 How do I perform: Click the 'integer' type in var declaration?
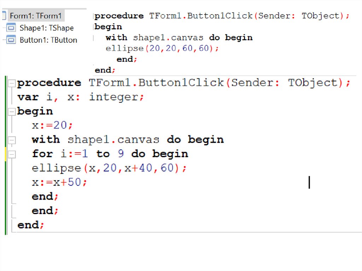113,97
